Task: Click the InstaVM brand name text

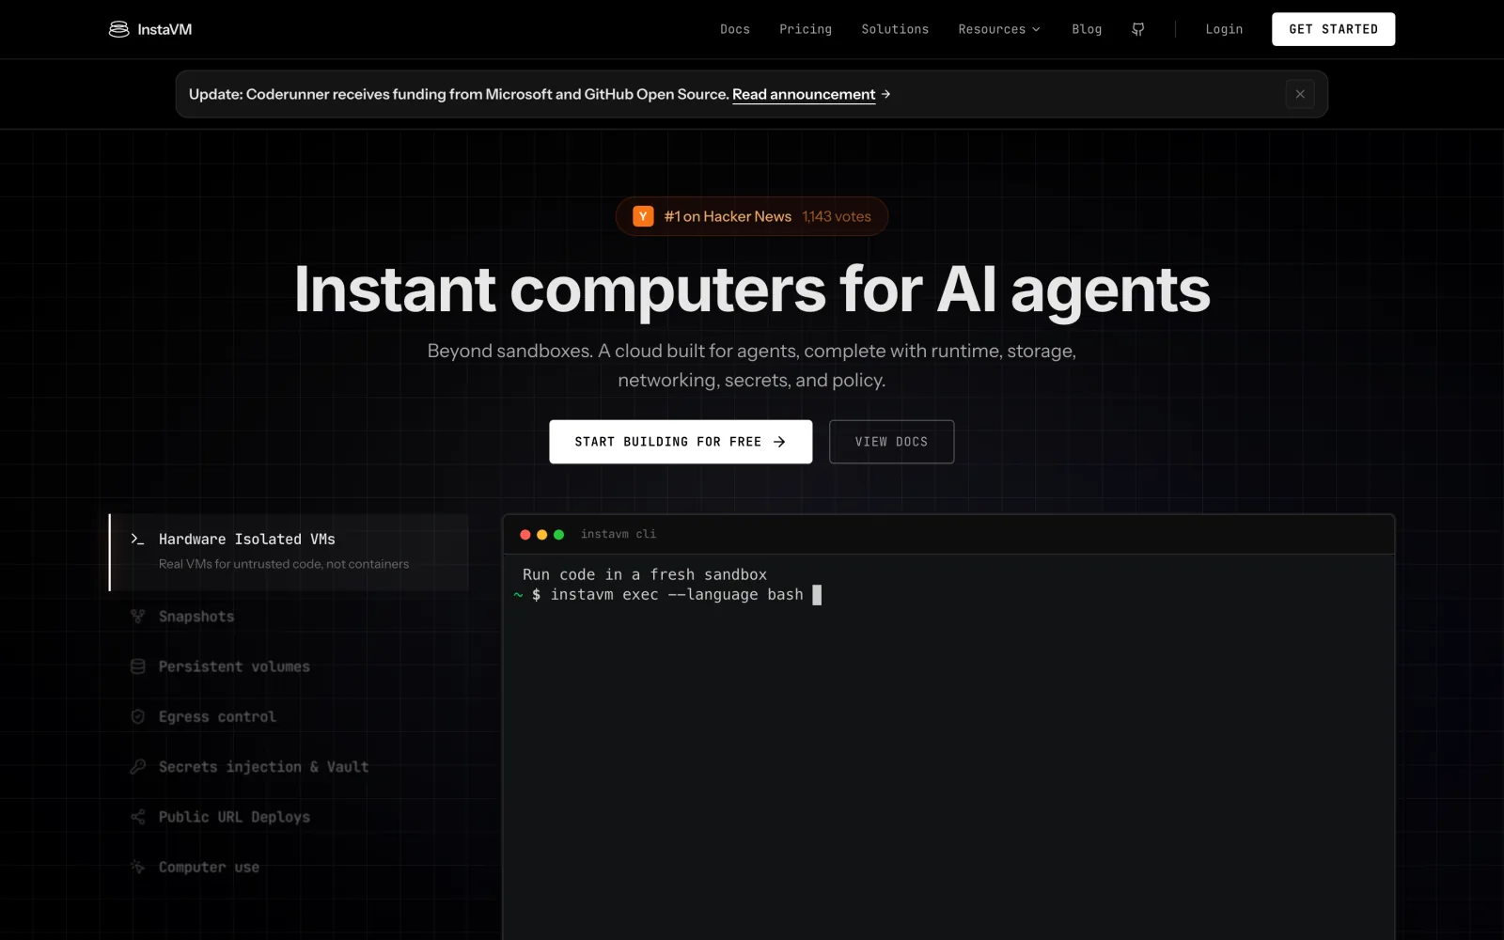Action: [164, 29]
